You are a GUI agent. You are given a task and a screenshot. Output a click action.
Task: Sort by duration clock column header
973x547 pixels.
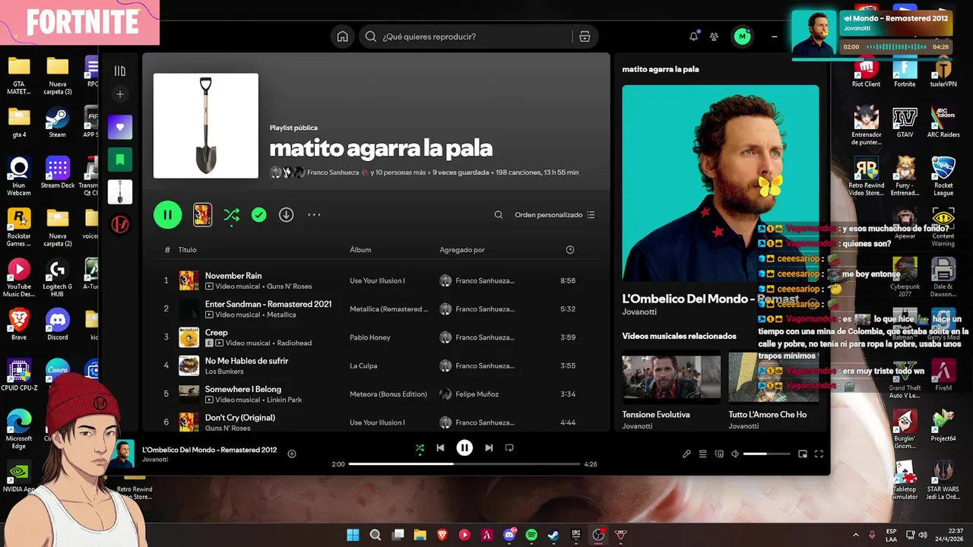click(570, 250)
